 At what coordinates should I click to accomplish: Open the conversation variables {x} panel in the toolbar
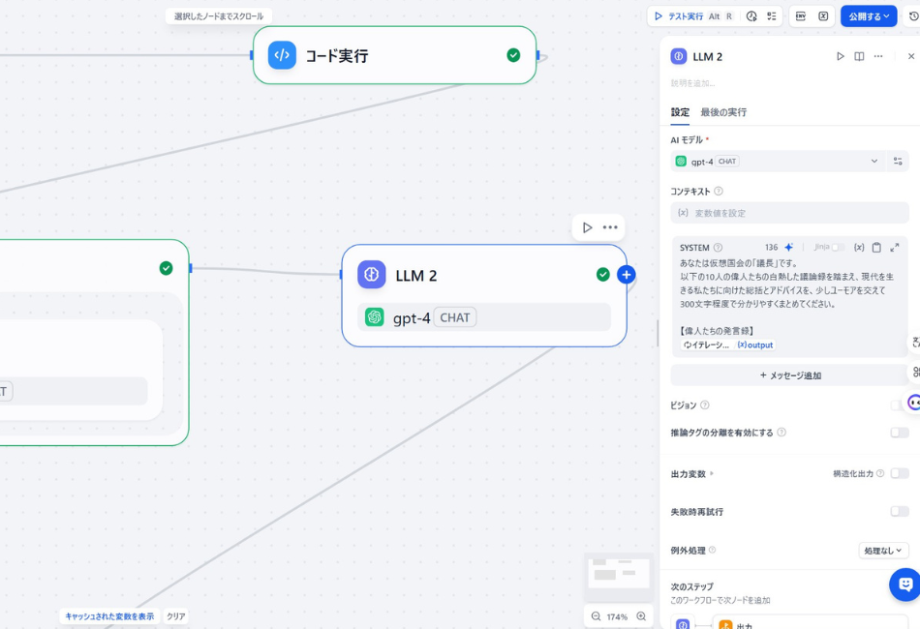pyautogui.click(x=823, y=16)
